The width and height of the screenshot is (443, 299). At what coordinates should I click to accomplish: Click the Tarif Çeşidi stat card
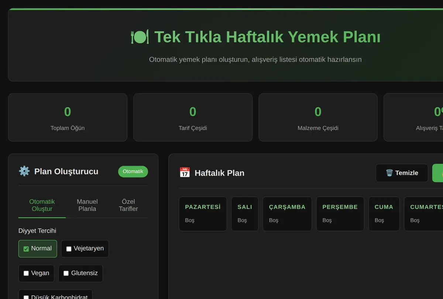(193, 117)
